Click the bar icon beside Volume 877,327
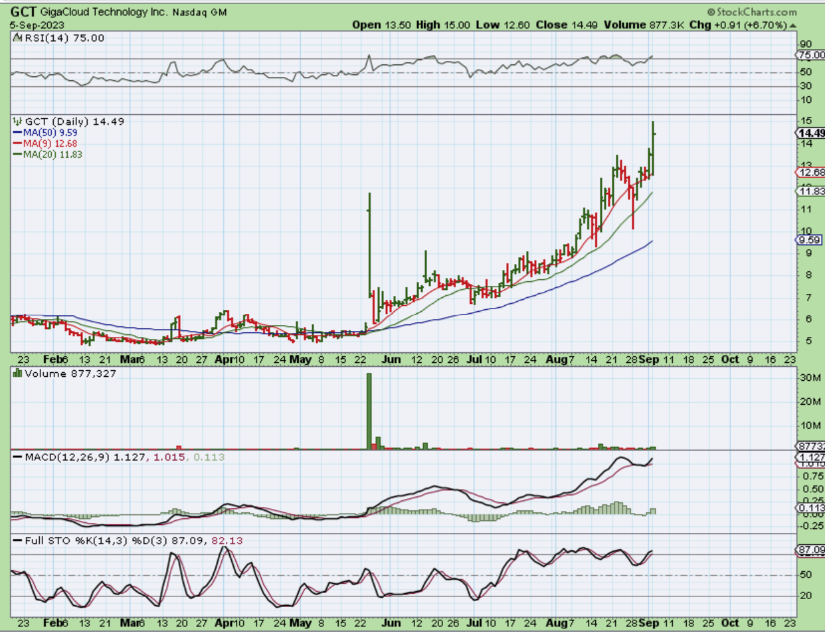The image size is (825, 633). pyautogui.click(x=17, y=374)
